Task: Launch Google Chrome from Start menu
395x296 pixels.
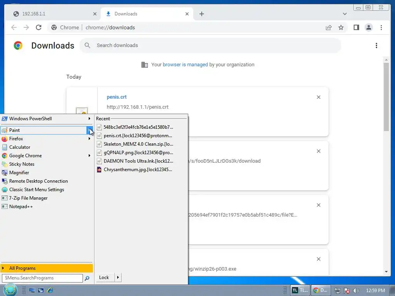Action: pyautogui.click(x=46, y=156)
